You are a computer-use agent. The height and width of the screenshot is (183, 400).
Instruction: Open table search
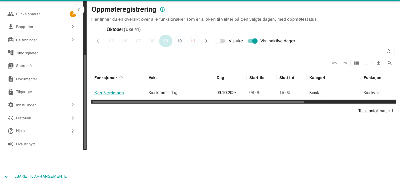[x=389, y=63]
